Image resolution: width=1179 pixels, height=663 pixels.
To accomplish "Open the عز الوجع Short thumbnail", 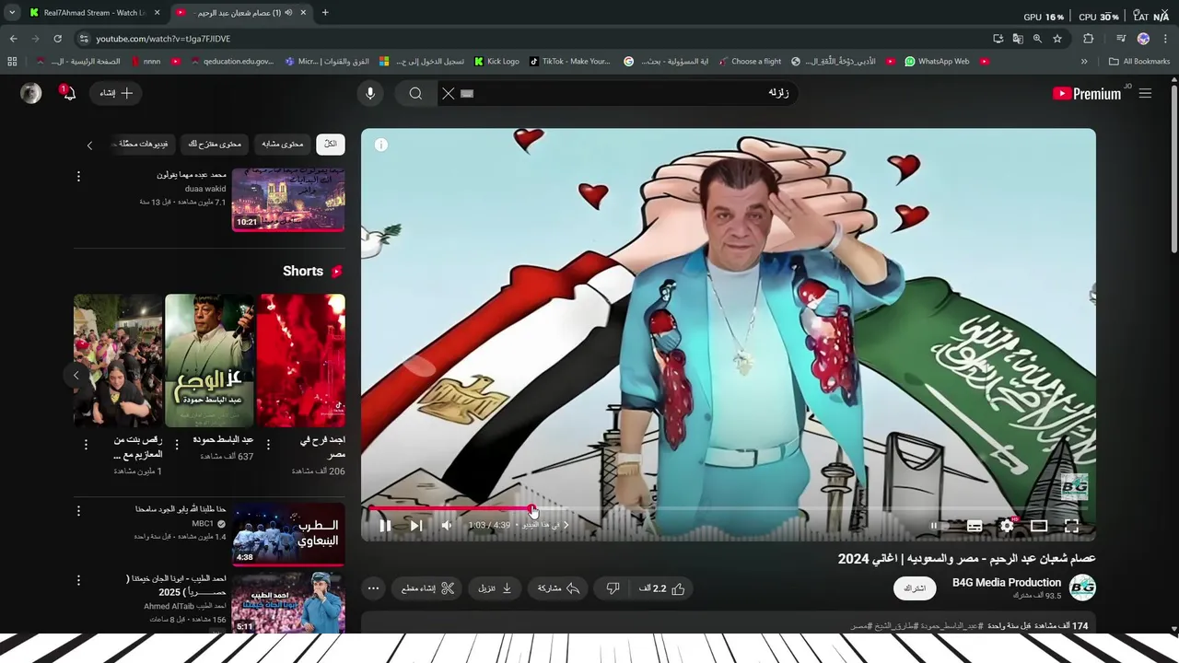I will 209,360.
